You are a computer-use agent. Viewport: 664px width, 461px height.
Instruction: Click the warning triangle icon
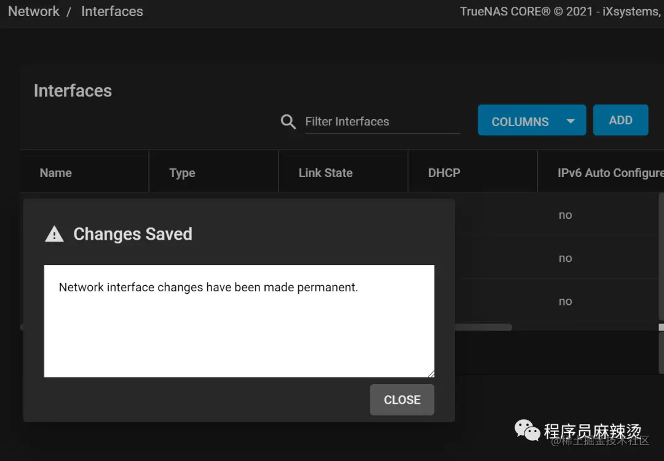click(54, 234)
